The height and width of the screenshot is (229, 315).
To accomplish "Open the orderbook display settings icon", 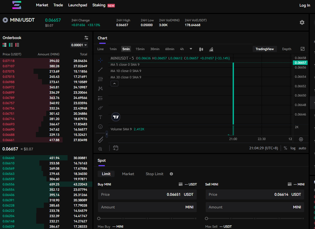I will (86, 38).
